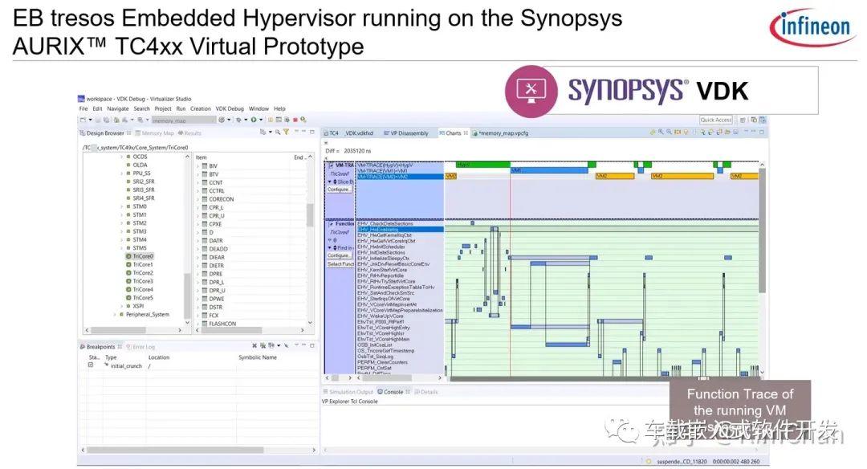Image resolution: width=867 pixels, height=469 pixels.
Task: Switch to the Results tab
Action: [189, 133]
